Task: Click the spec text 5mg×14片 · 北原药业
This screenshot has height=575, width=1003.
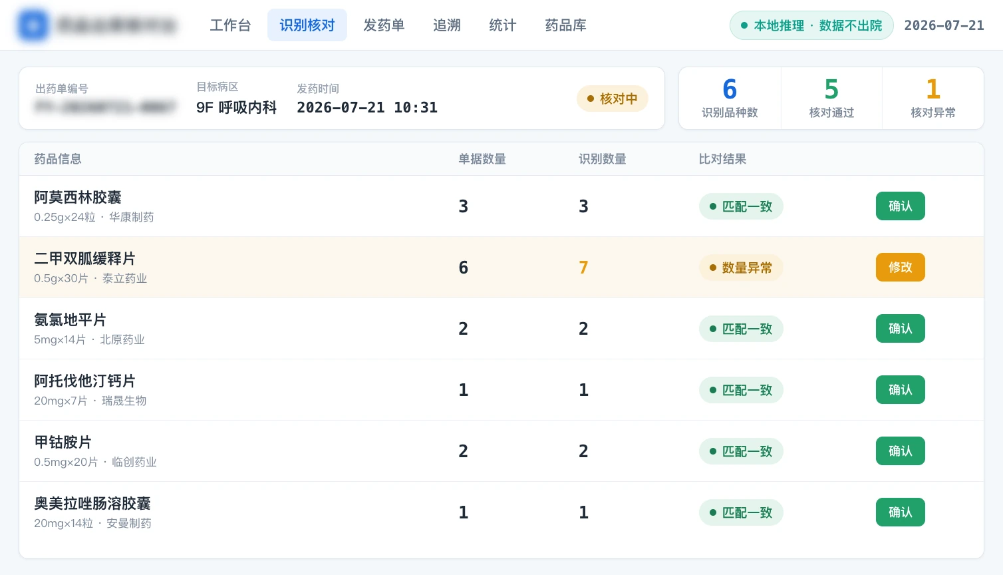Action: 89,339
